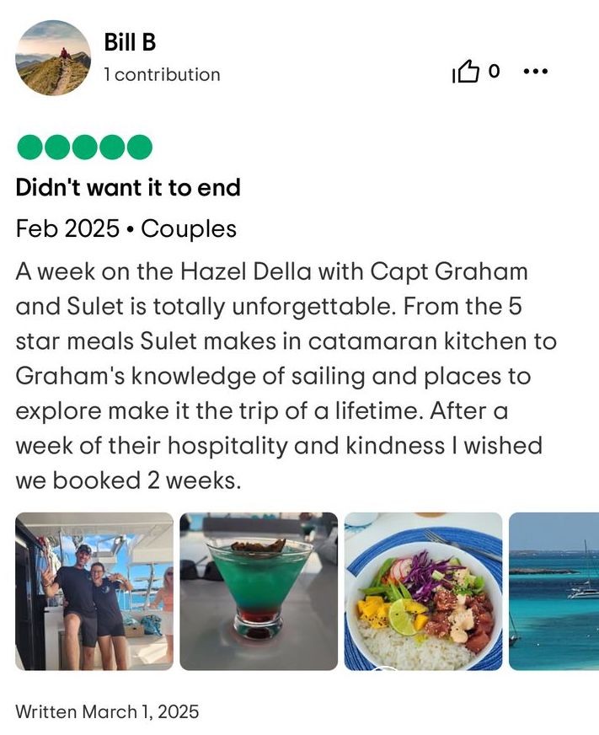Viewport: 599px width, 735px height.
Task: Click the second green rating bubble
Action: click(x=57, y=148)
